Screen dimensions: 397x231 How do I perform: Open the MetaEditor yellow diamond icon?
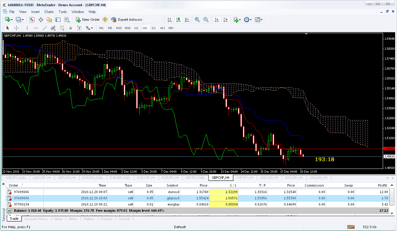[105, 20]
